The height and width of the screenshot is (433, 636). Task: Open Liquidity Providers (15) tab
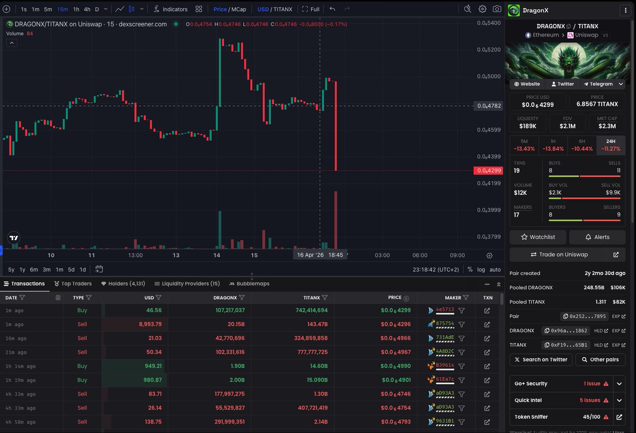point(187,284)
